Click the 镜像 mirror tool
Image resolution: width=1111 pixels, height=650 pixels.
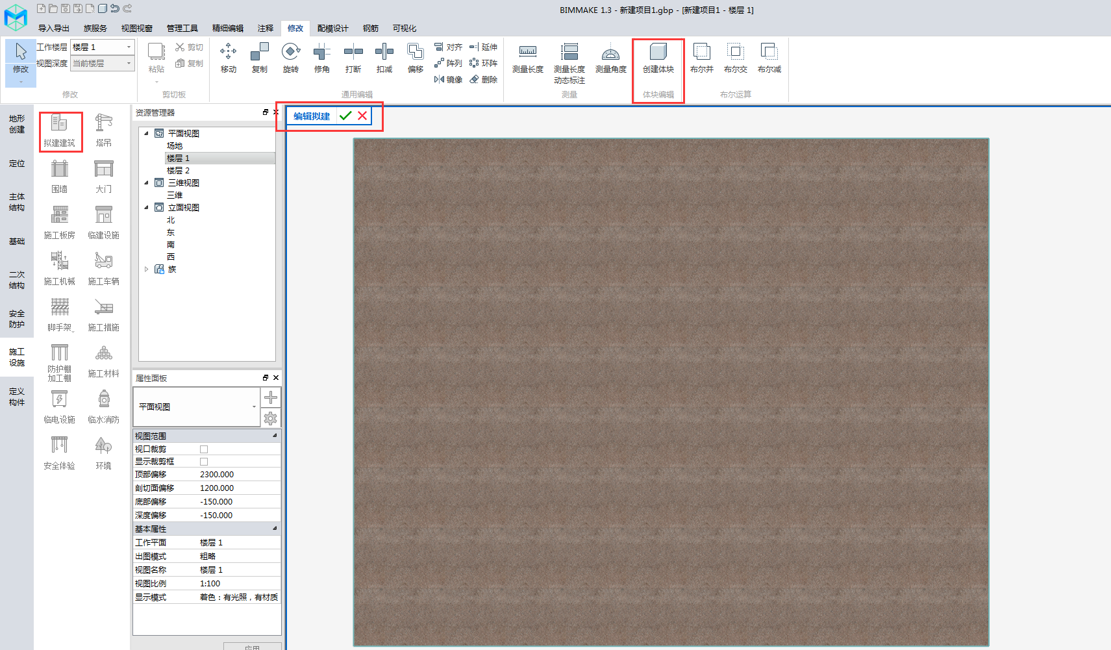[x=448, y=79]
